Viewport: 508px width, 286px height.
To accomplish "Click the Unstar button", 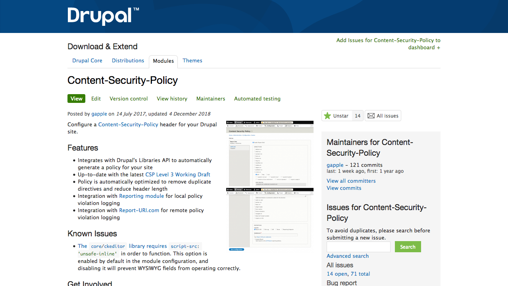I will coord(337,116).
